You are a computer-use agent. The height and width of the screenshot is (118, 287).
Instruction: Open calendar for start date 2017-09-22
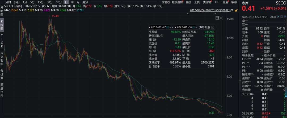point(167,27)
